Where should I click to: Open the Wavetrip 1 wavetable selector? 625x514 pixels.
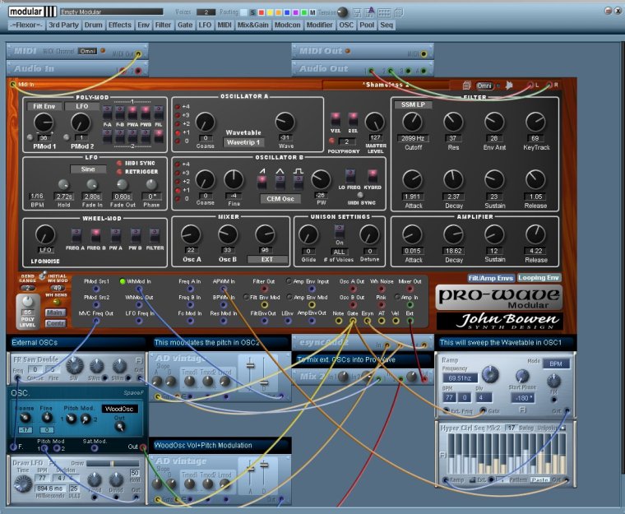(243, 142)
